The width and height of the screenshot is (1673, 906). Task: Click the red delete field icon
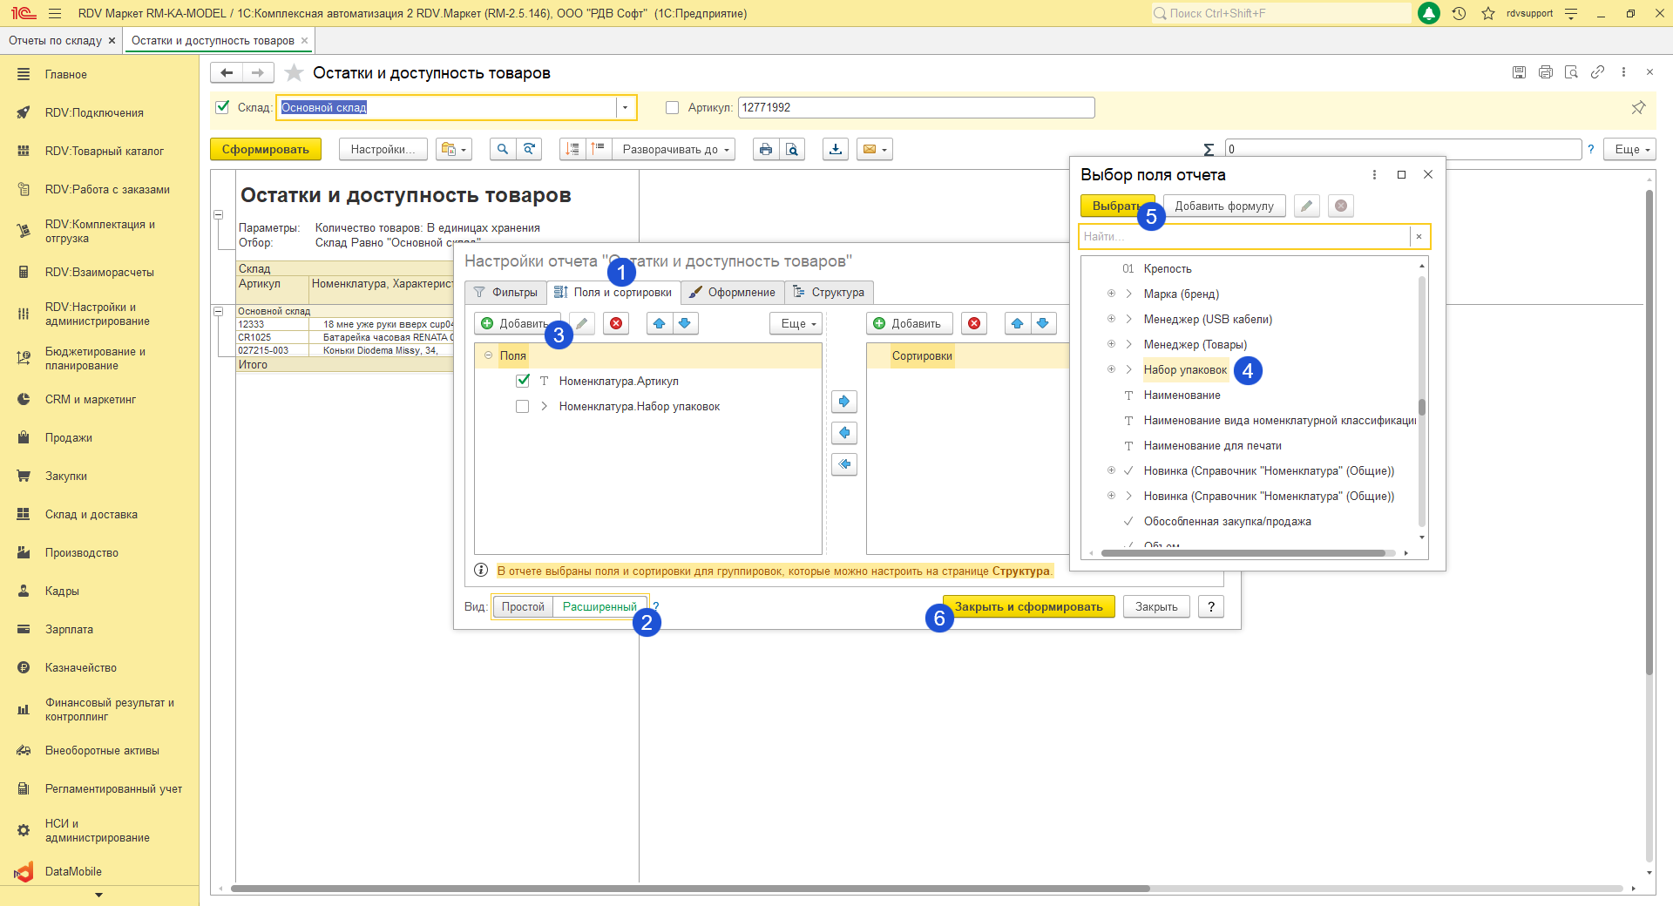(x=616, y=323)
